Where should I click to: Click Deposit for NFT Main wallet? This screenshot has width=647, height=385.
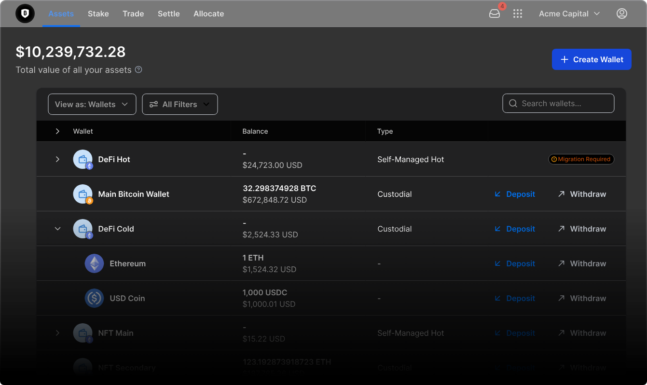coord(515,333)
